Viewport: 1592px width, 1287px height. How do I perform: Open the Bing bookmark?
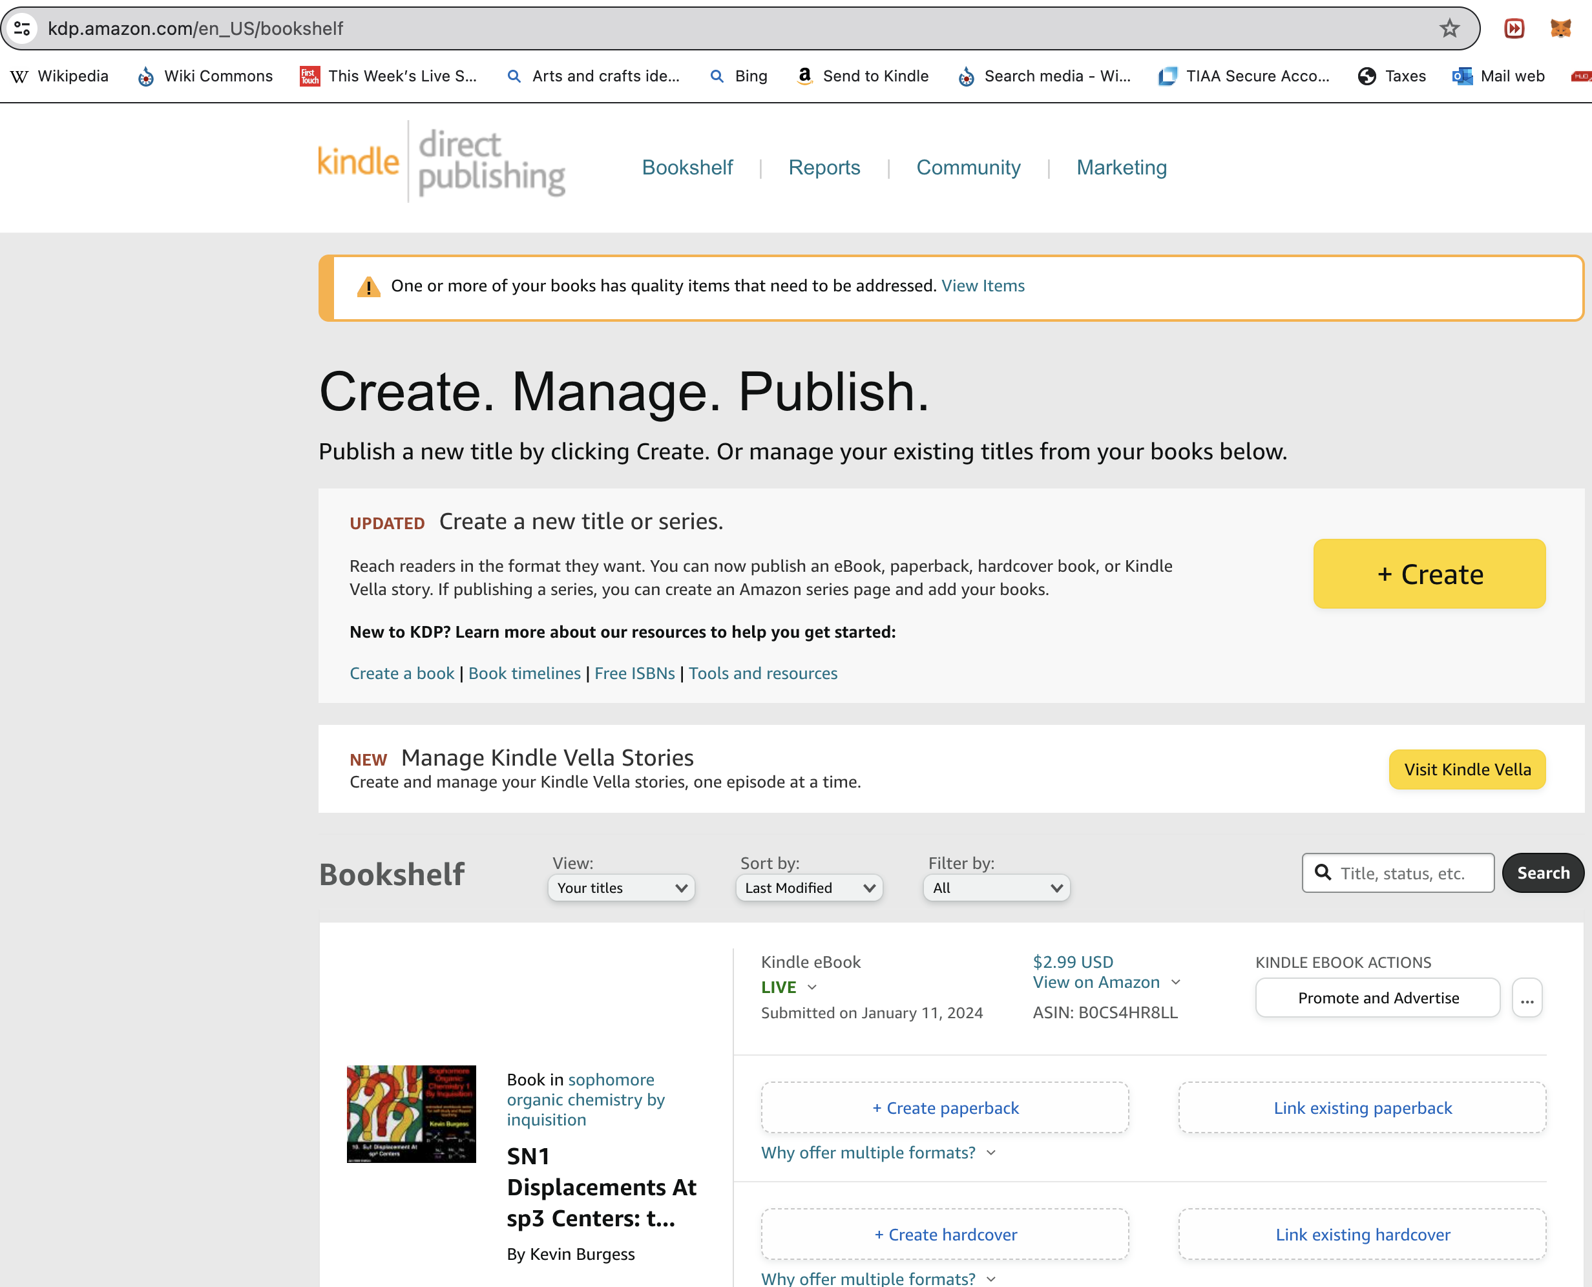click(x=738, y=76)
